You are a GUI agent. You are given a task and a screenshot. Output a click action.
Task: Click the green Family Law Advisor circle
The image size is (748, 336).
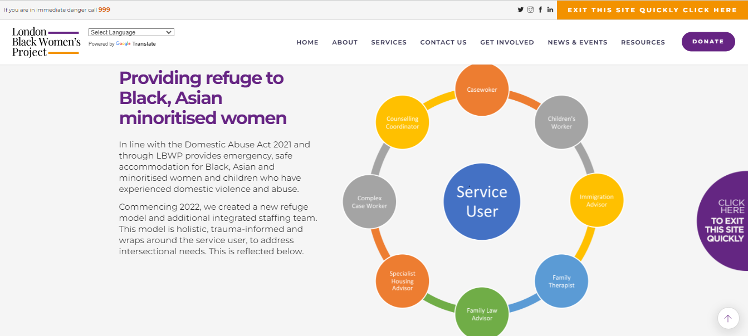[482, 314]
